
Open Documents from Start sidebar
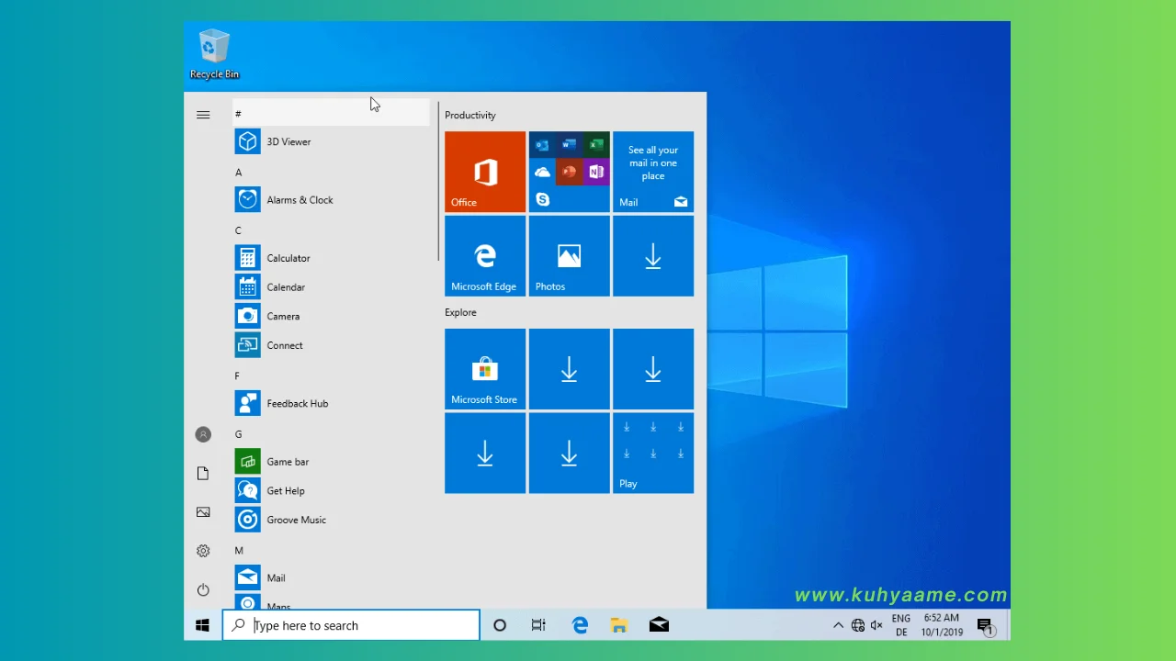tap(203, 474)
